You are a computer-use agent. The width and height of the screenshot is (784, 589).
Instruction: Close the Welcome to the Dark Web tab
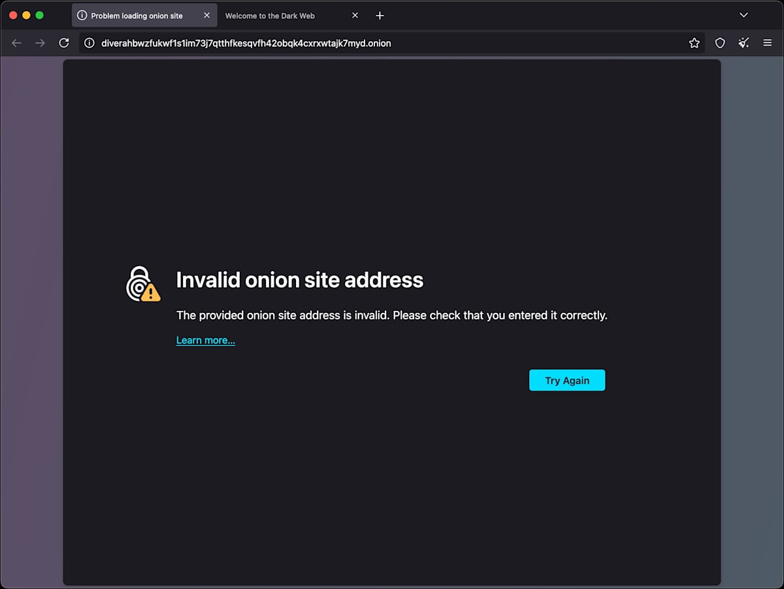click(355, 15)
